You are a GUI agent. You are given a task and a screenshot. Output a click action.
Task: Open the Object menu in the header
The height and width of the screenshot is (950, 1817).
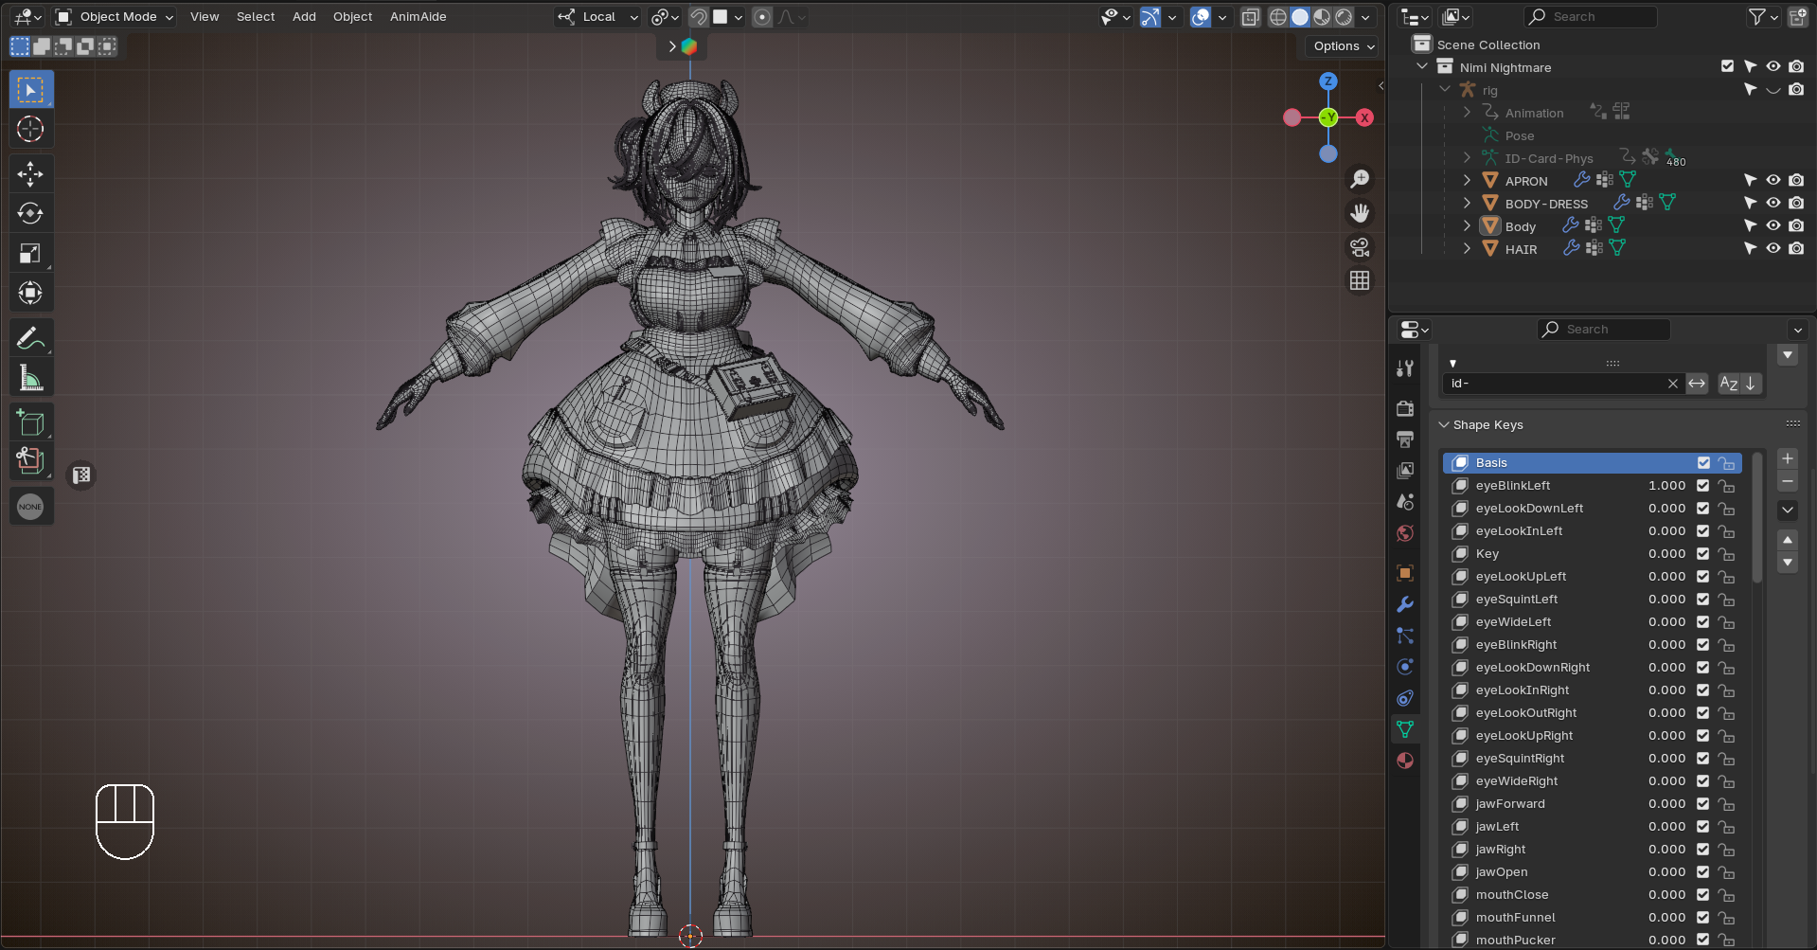[352, 16]
